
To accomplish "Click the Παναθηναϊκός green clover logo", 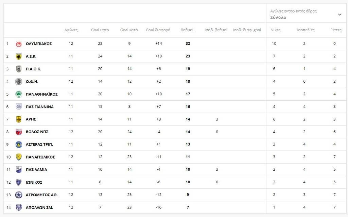I will coord(19,94).
